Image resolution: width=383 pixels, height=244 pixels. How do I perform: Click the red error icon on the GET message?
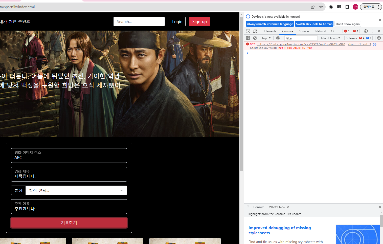(x=247, y=44)
